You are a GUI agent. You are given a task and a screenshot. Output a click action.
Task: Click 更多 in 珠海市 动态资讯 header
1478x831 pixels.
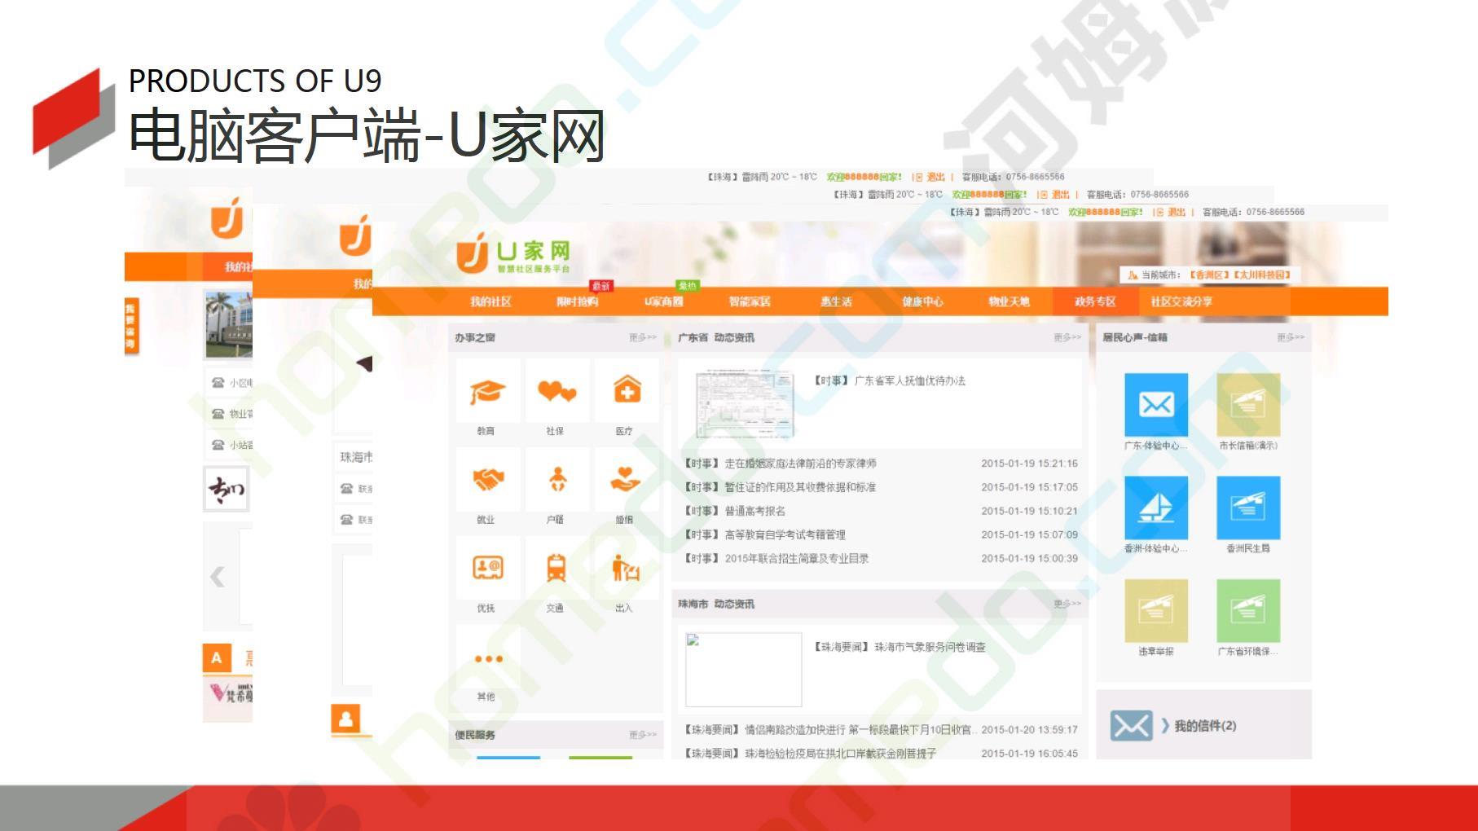(1067, 604)
